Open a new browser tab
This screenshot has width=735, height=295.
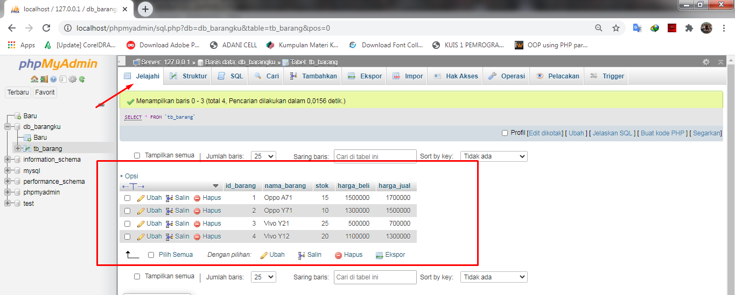(x=145, y=9)
